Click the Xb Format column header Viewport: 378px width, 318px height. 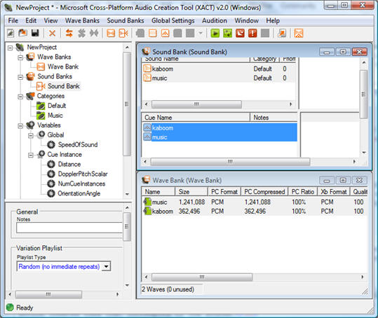[x=333, y=192]
